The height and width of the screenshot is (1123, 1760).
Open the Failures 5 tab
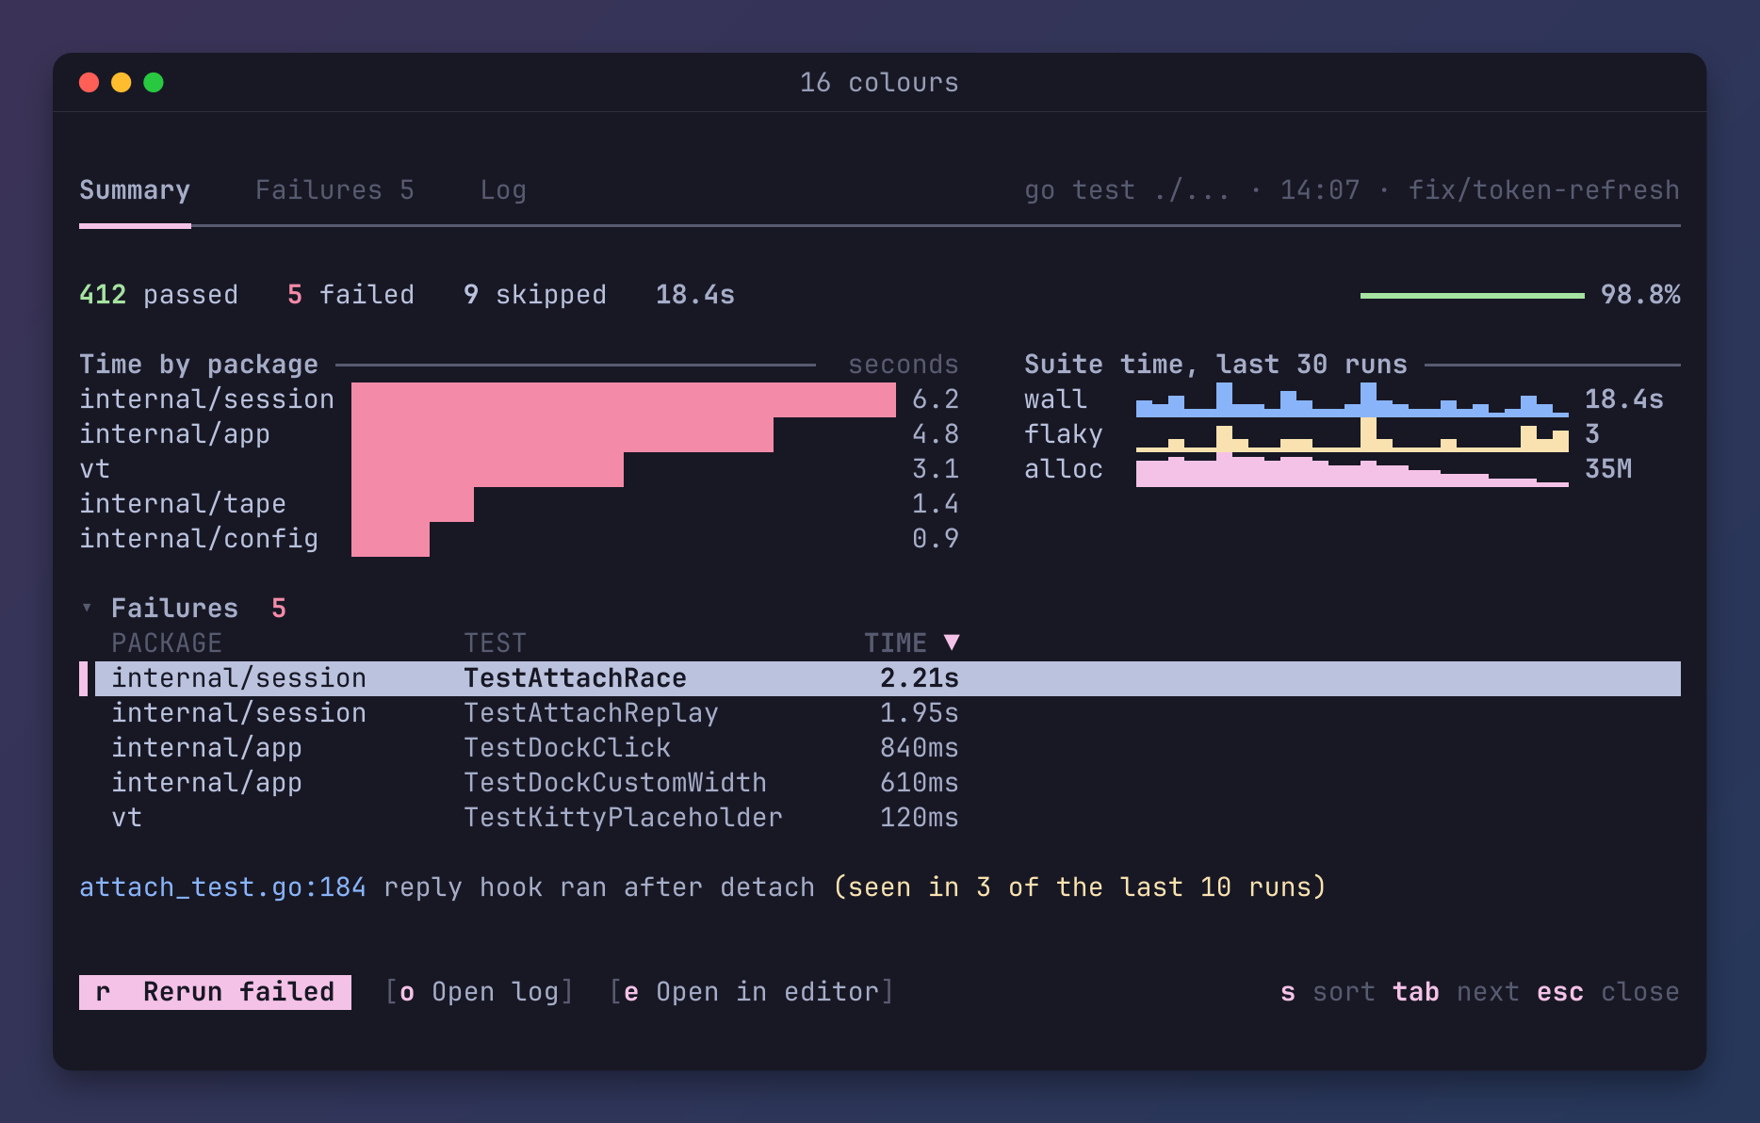pos(334,190)
